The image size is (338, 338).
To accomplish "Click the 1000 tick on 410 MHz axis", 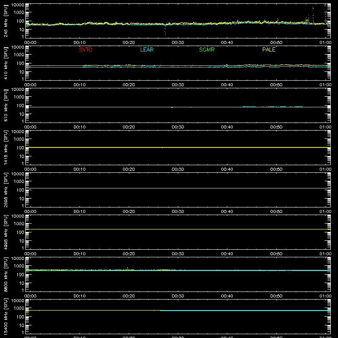I will 19,55.
